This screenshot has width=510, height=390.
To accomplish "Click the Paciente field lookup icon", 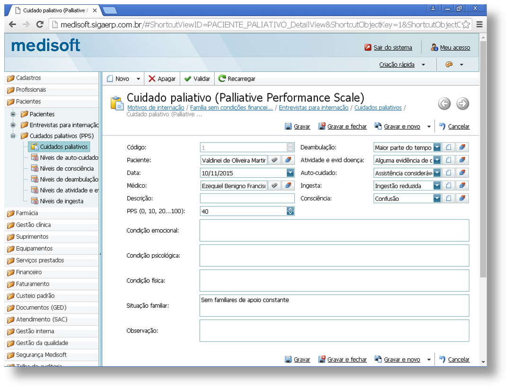I will (274, 160).
